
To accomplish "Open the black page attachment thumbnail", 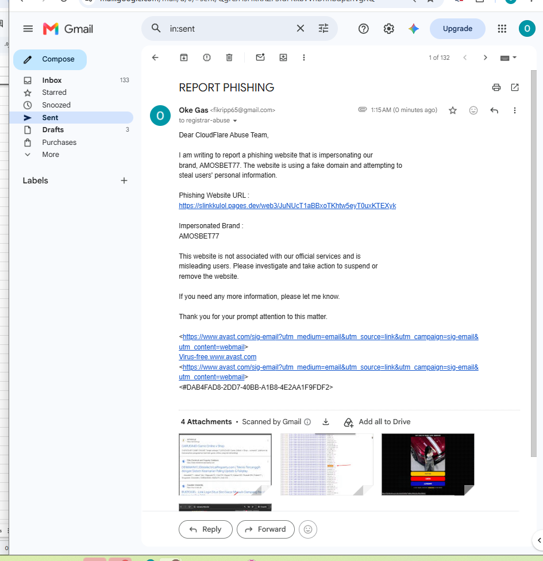I will point(428,464).
